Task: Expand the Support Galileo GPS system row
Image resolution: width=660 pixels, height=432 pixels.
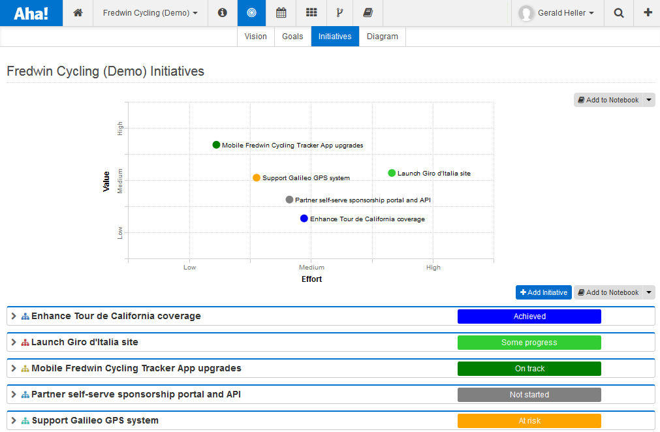Action: [x=14, y=420]
